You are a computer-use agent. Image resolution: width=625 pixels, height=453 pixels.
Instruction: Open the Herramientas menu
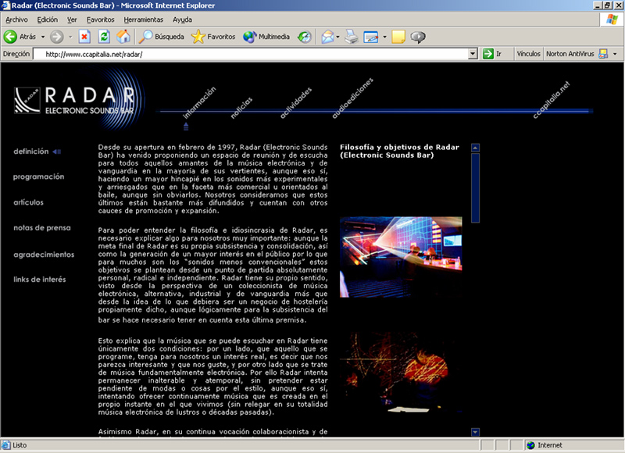pyautogui.click(x=143, y=20)
